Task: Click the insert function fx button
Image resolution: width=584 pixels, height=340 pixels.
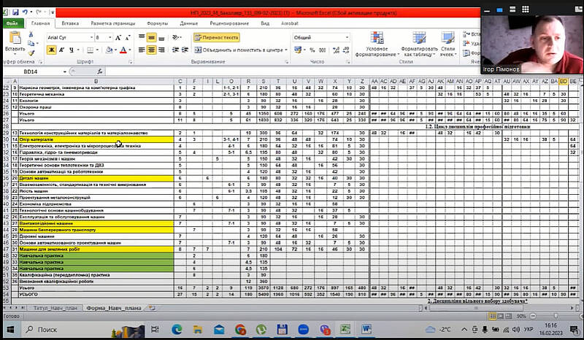Action: tap(99, 72)
